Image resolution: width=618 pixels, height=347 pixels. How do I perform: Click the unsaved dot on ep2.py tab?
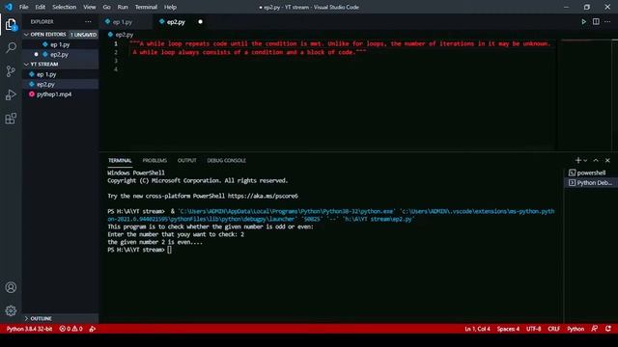200,21
